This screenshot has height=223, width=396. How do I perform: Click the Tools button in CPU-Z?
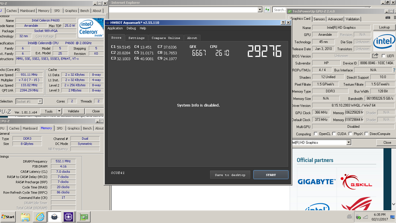click(x=49, y=111)
